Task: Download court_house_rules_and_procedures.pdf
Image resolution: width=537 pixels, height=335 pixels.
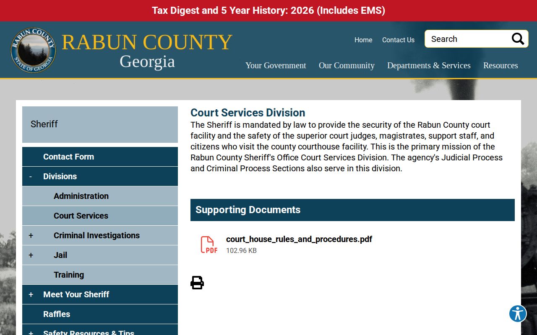Action: click(x=299, y=239)
